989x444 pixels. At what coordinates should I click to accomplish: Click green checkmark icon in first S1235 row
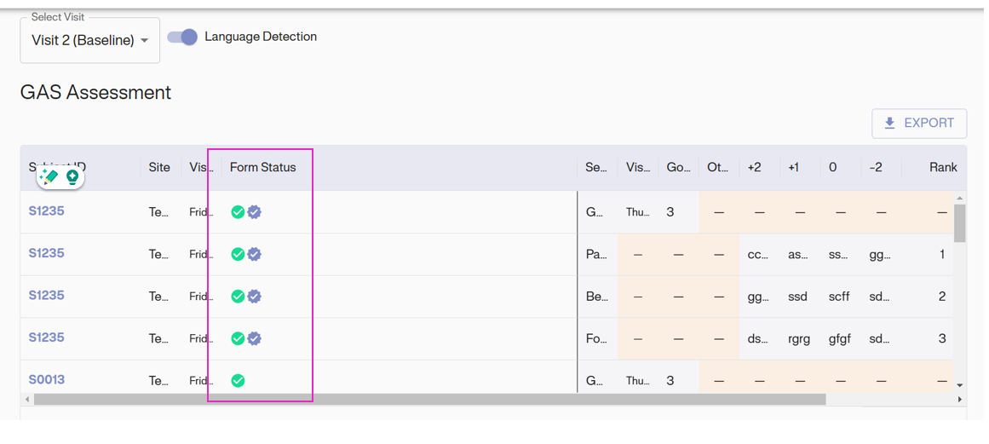click(238, 212)
